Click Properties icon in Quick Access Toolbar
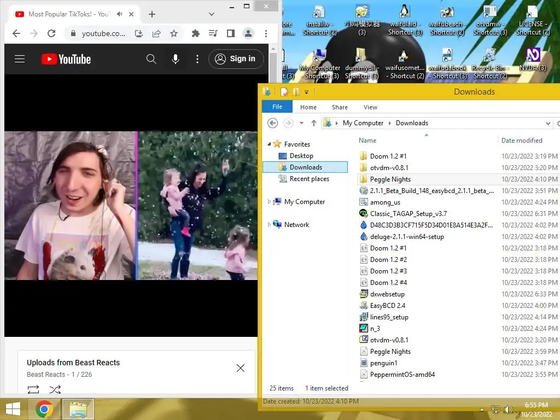Screen dimensions: 560x420 coord(284,92)
